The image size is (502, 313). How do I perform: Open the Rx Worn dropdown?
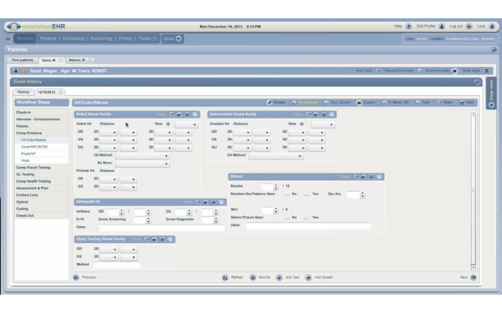click(142, 164)
